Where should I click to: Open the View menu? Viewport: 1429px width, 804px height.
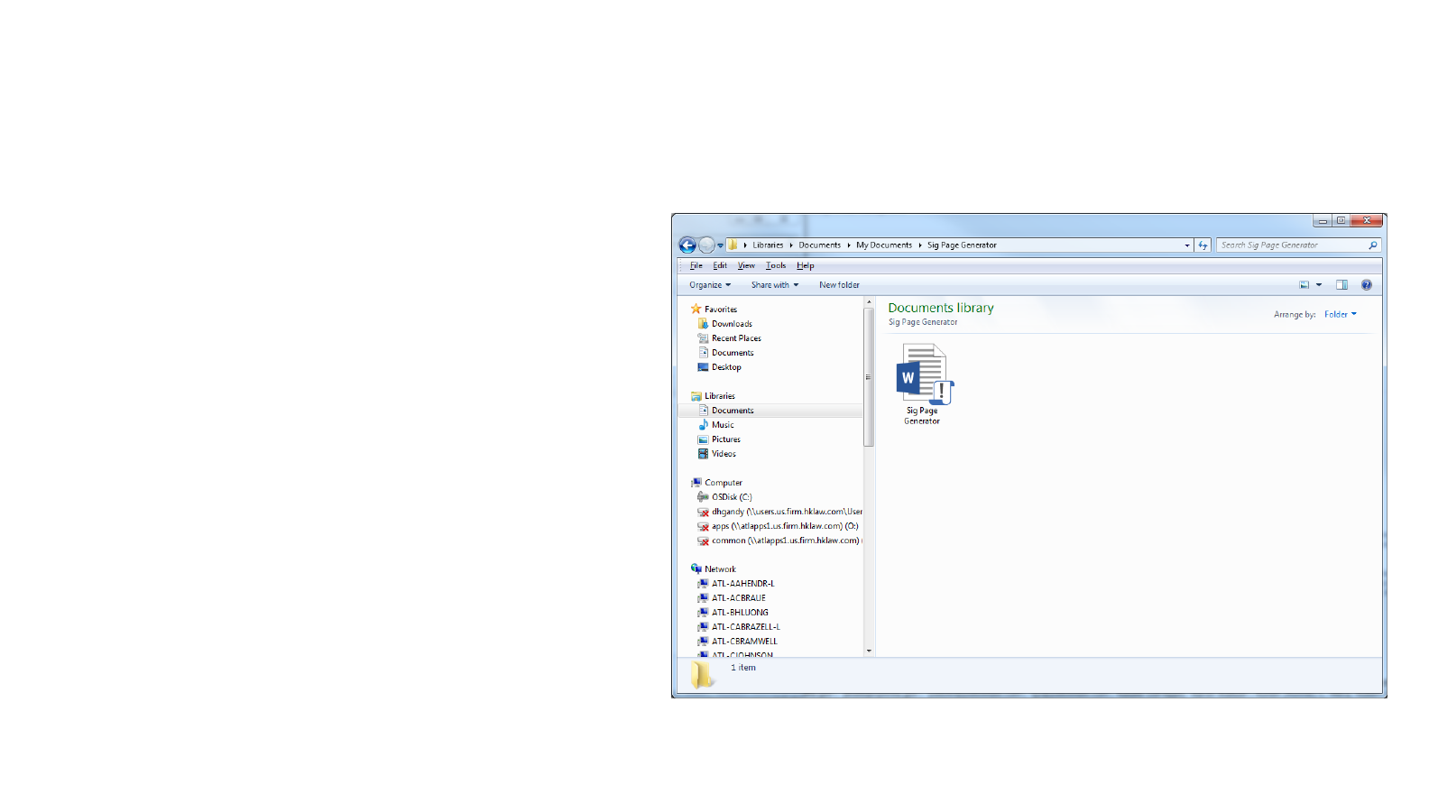pos(746,266)
